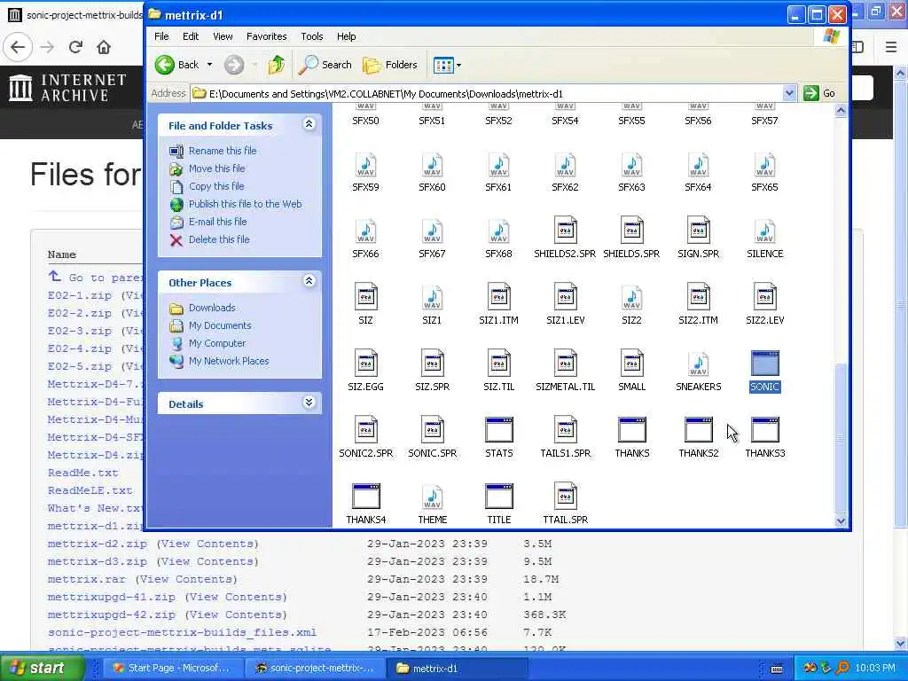Select the SILENCE wav file
This screenshot has height=681, width=908.
click(x=765, y=239)
